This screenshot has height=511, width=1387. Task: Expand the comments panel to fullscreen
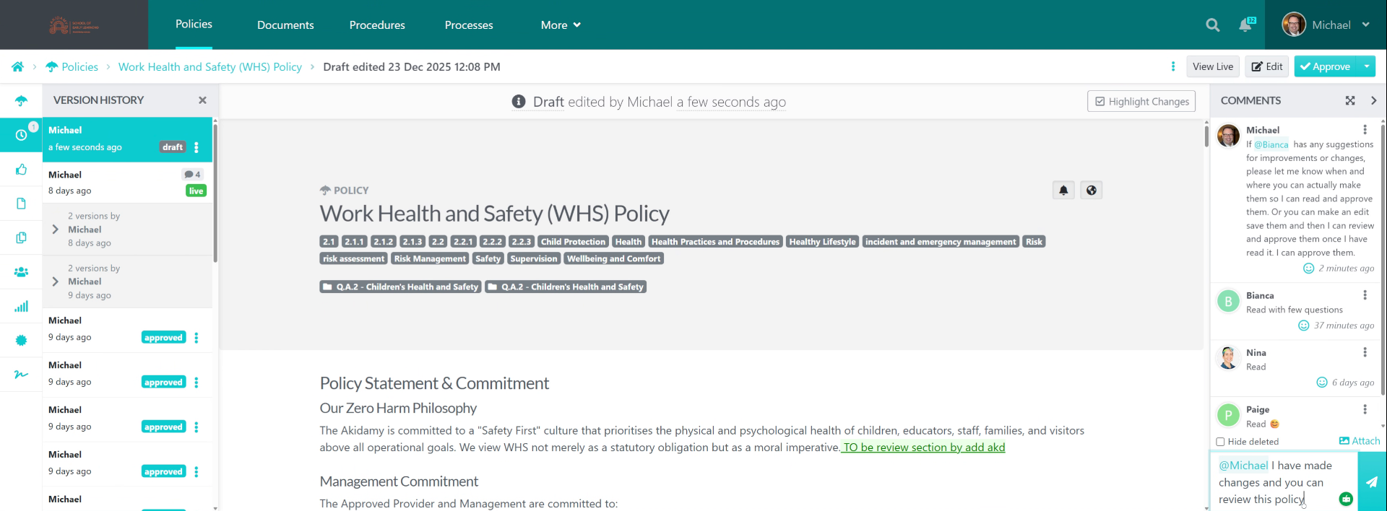(x=1349, y=100)
